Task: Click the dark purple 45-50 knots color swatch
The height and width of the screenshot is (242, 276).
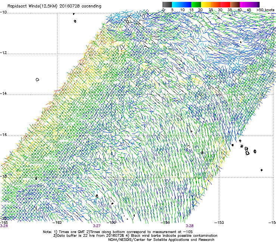Action: pyautogui.click(x=254, y=4)
